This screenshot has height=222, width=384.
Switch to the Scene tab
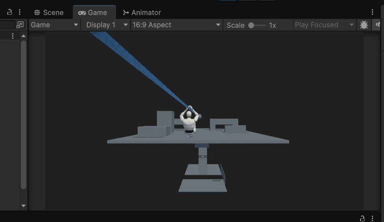coord(49,12)
